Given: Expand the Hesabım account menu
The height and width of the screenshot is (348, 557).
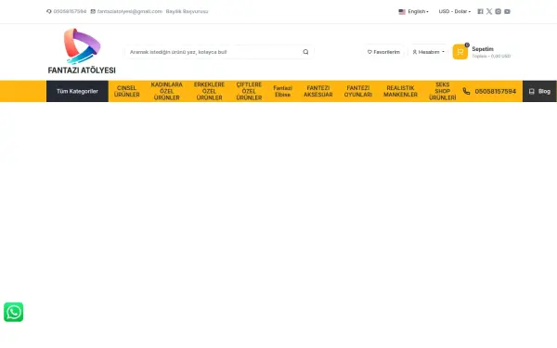Looking at the screenshot, I should 428,52.
